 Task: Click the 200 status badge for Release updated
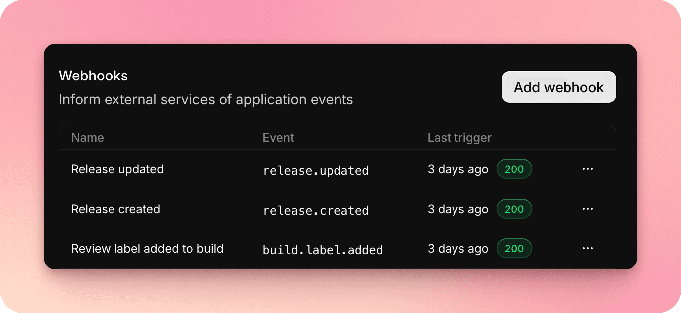pyautogui.click(x=514, y=169)
